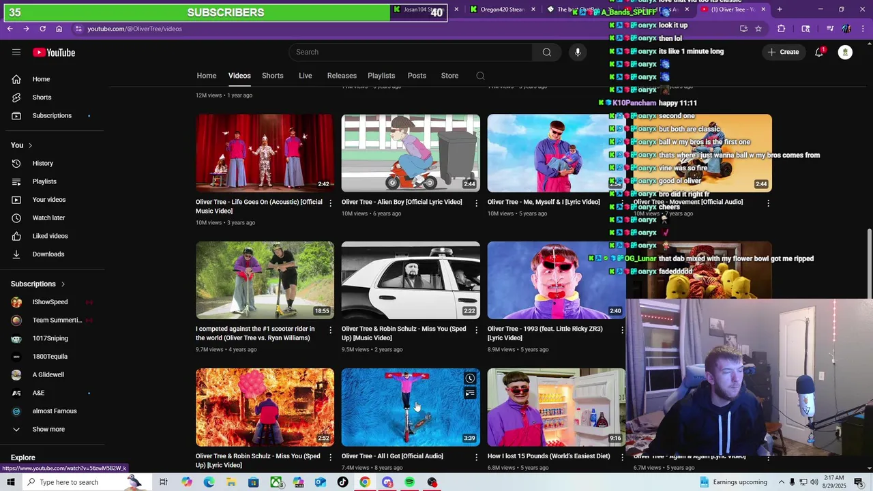Viewport: 873px width, 491px height.
Task: Play How I lost 15 Pounds thumbnail
Action: tap(557, 407)
